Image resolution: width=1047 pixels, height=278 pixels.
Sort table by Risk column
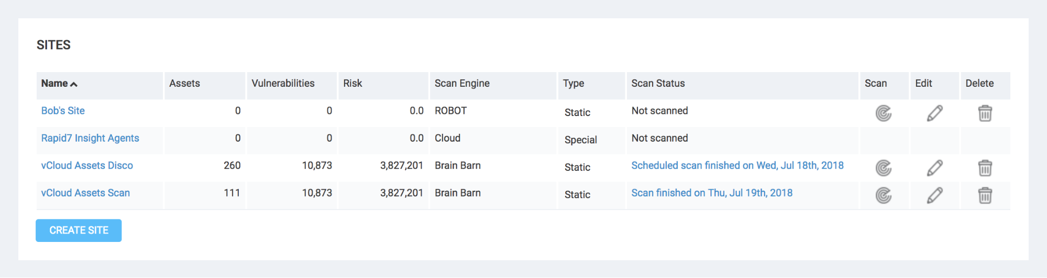(x=352, y=84)
